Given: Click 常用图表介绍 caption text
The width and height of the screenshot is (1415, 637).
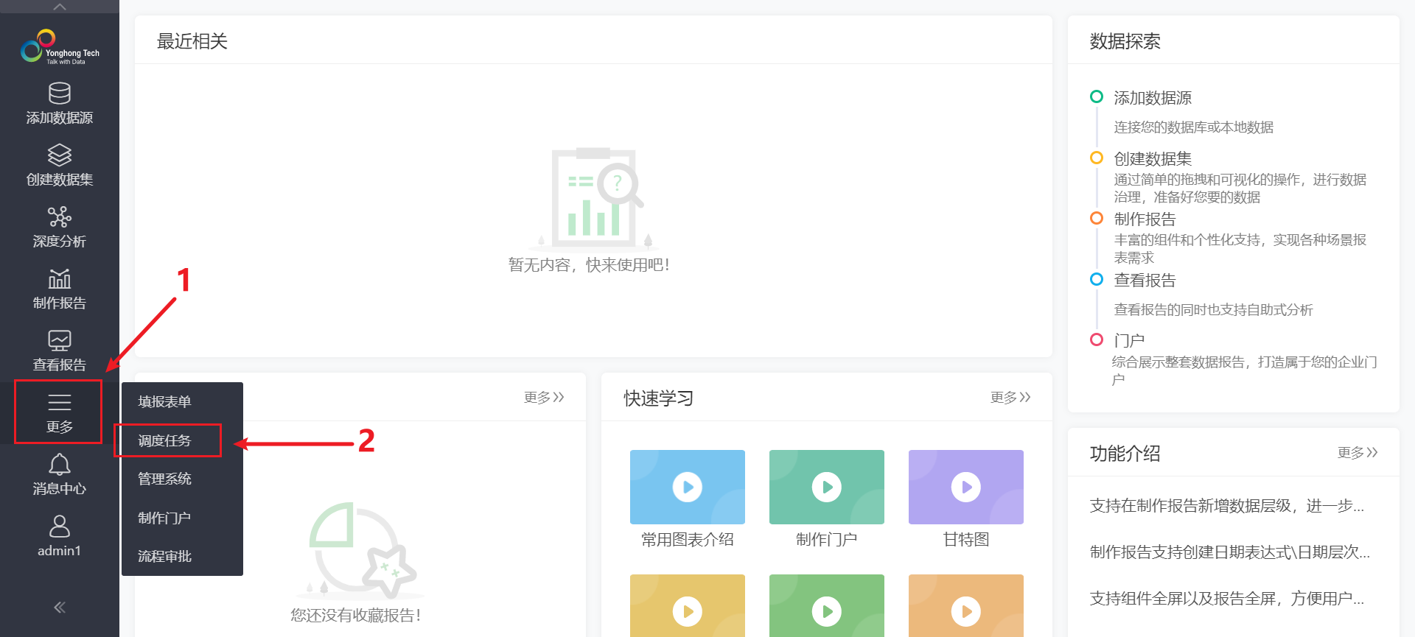Looking at the screenshot, I should [688, 540].
